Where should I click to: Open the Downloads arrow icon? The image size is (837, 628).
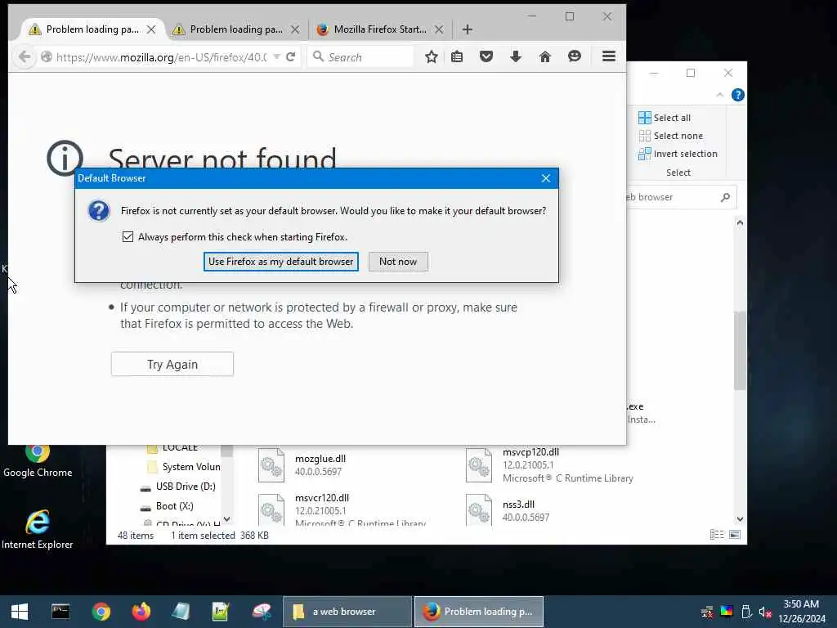516,56
